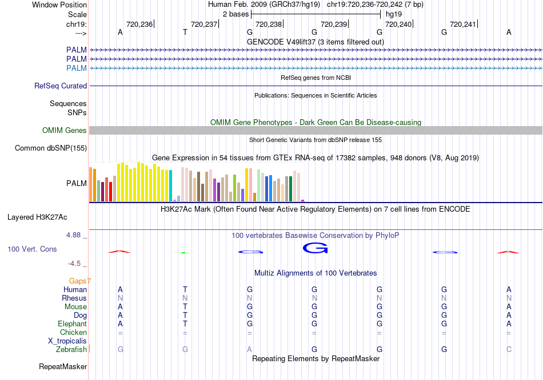Open the OMIM Gene Phenotypes track title
The height and width of the screenshot is (380, 543).
(316, 123)
